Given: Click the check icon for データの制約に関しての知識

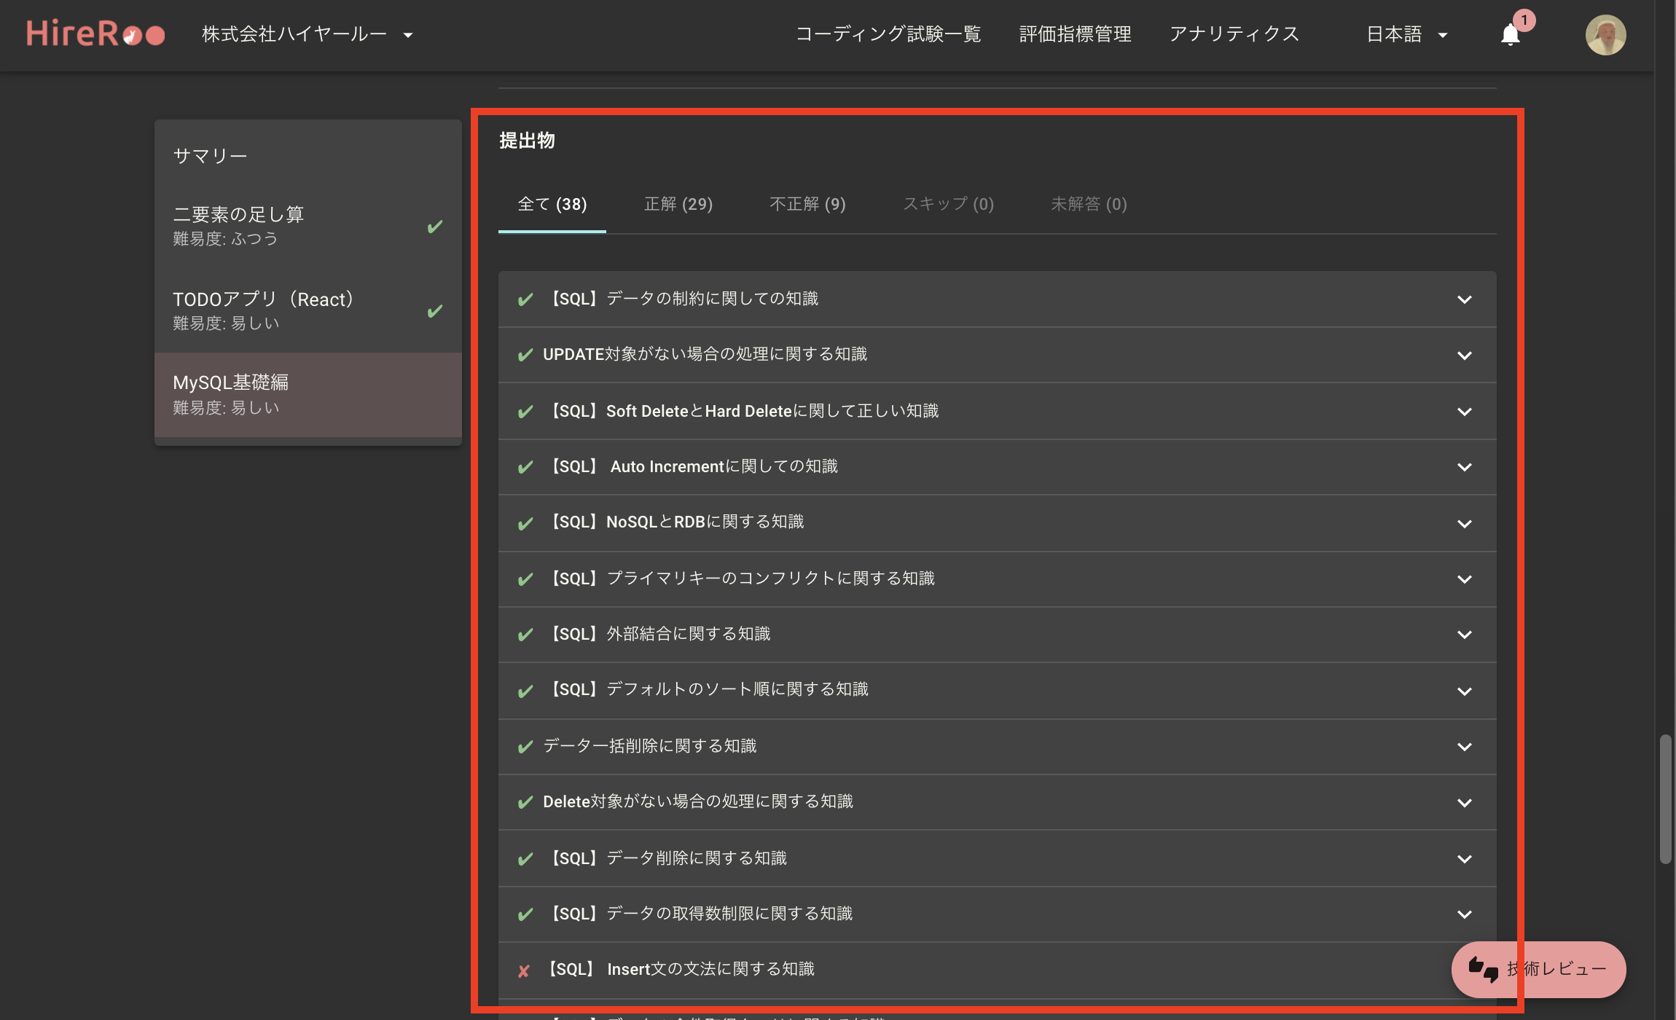Looking at the screenshot, I should [x=525, y=299].
